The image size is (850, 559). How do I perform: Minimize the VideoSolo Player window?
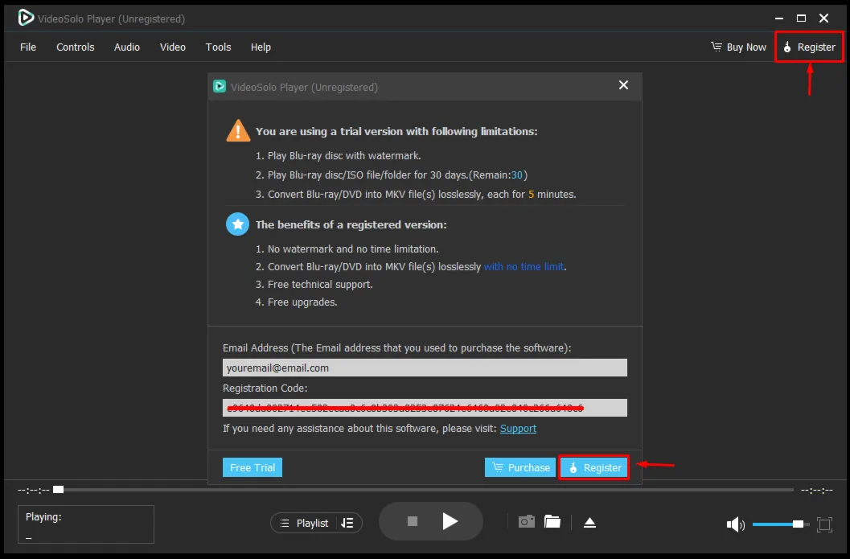pos(779,18)
